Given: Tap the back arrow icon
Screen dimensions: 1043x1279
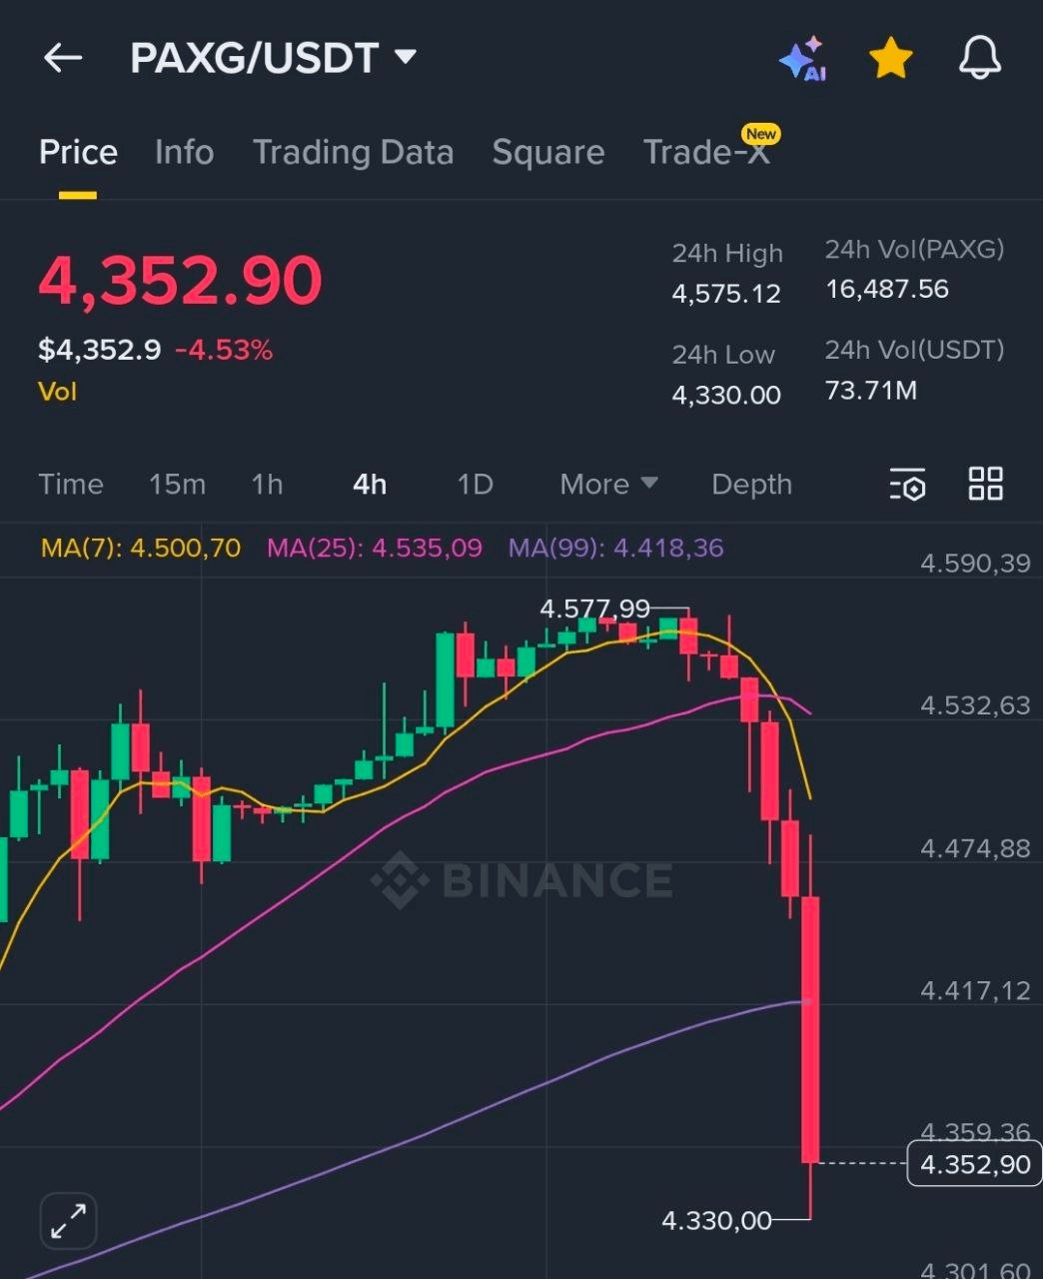Looking at the screenshot, I should coord(62,58).
